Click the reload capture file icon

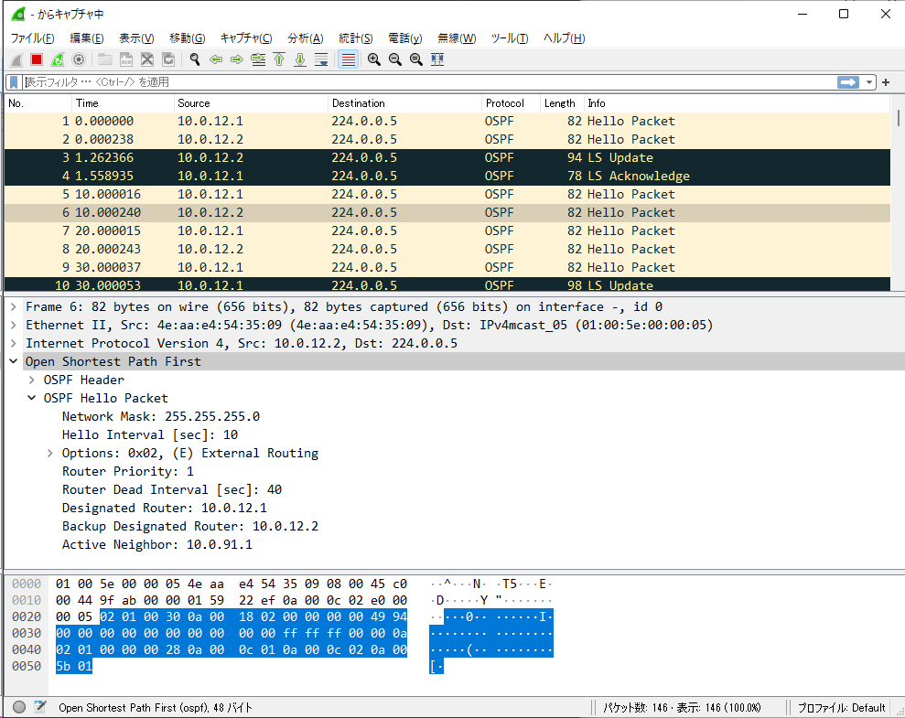(168, 59)
